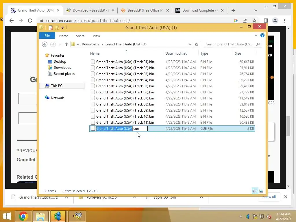Click Show all downloads
Image resolution: width=296 pixels, height=222 pixels.
[269, 197]
